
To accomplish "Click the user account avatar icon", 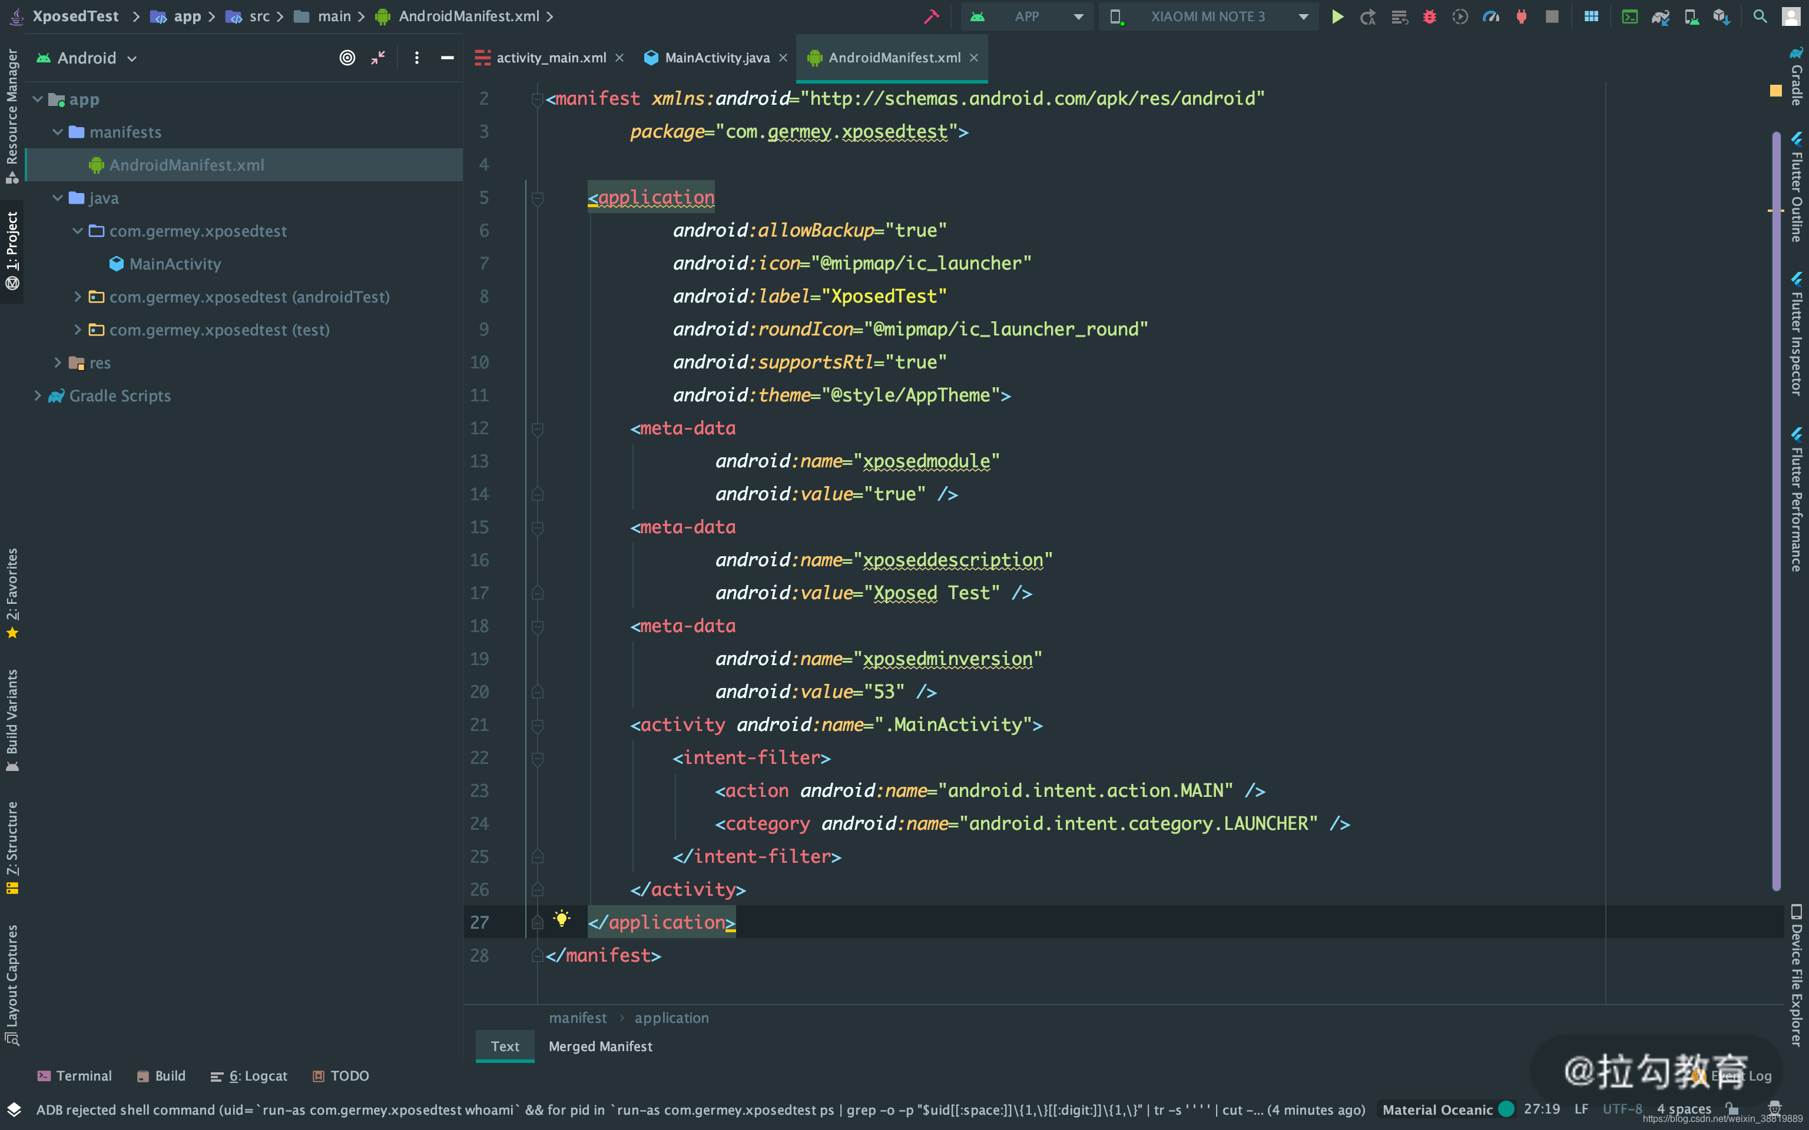I will point(1790,16).
